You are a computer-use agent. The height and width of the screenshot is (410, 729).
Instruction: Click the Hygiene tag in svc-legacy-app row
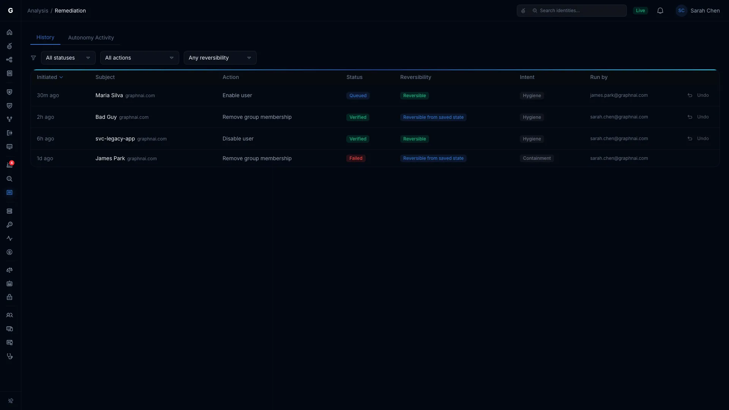(532, 139)
